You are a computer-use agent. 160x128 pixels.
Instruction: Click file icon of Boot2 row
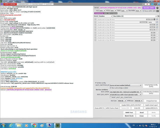[95, 27]
